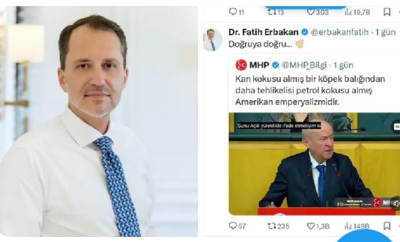Click the reply icon showing 11 comments
This screenshot has width=400, height=242.
[x=232, y=12]
